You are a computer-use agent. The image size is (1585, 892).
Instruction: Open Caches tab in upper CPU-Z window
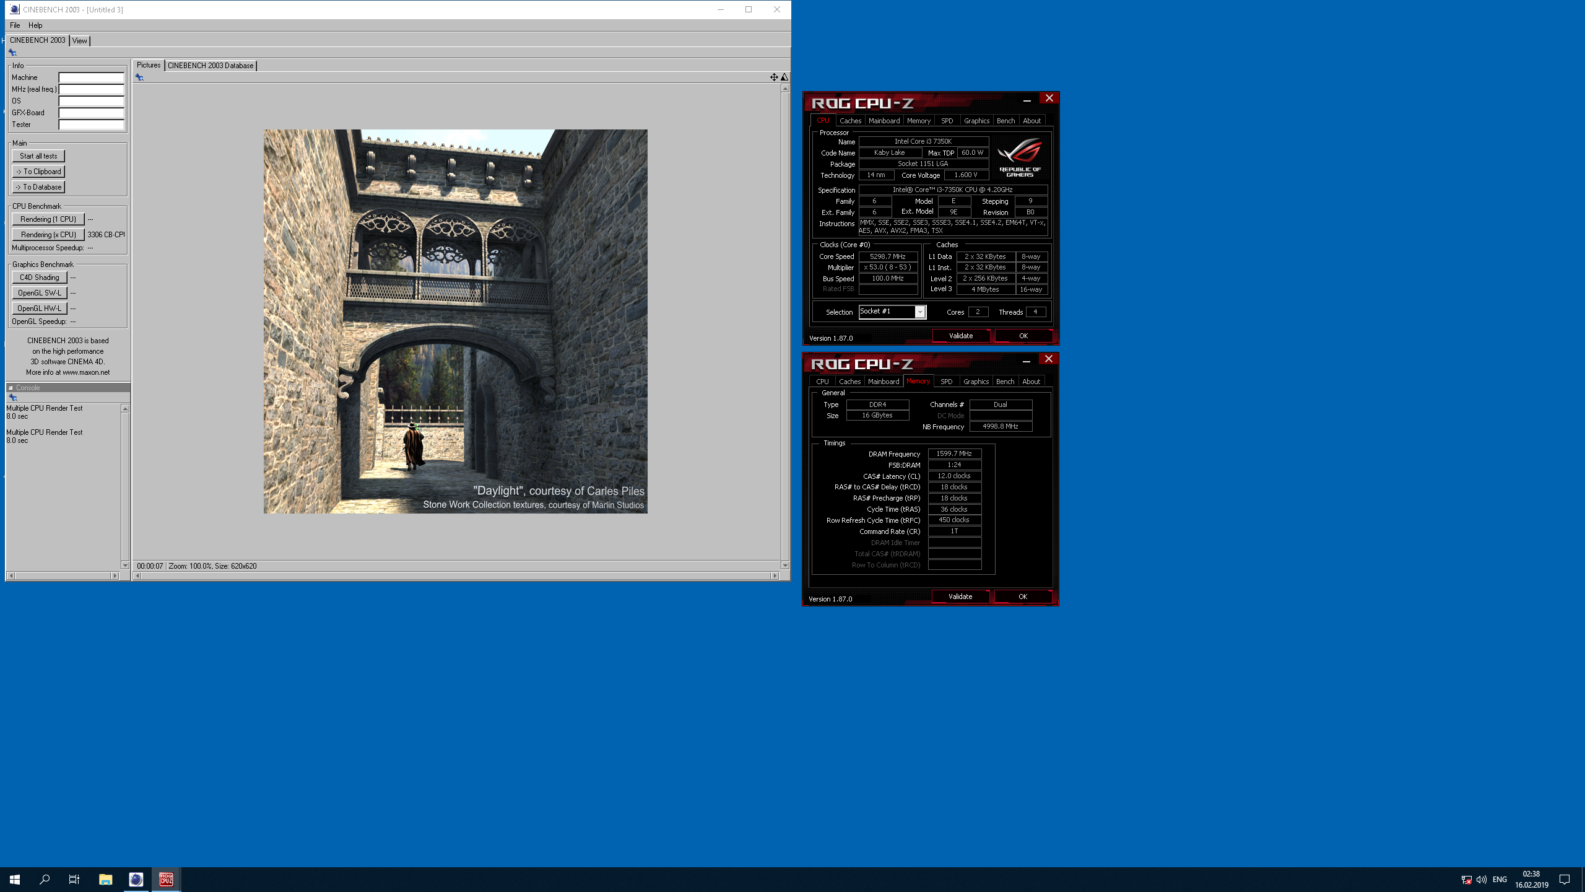(x=850, y=121)
